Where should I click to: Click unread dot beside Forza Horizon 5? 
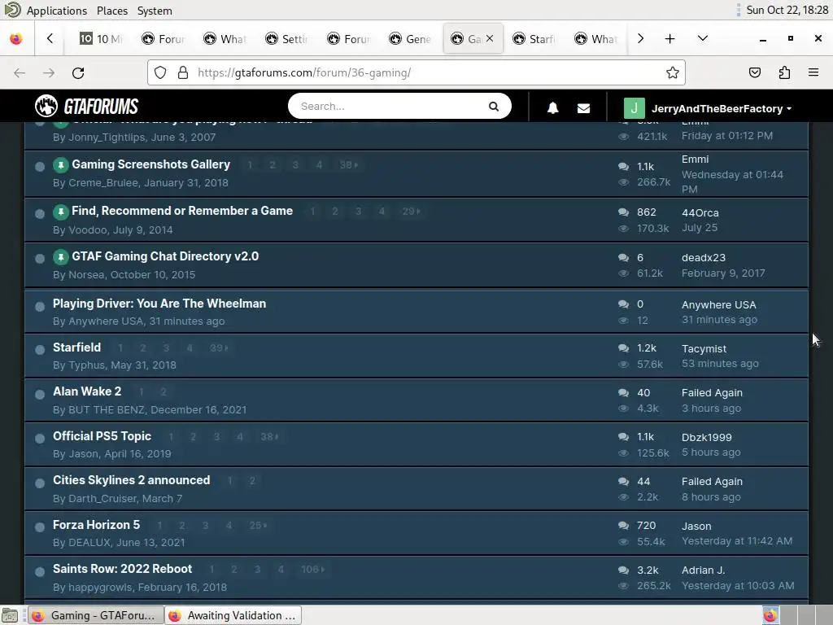[39, 527]
